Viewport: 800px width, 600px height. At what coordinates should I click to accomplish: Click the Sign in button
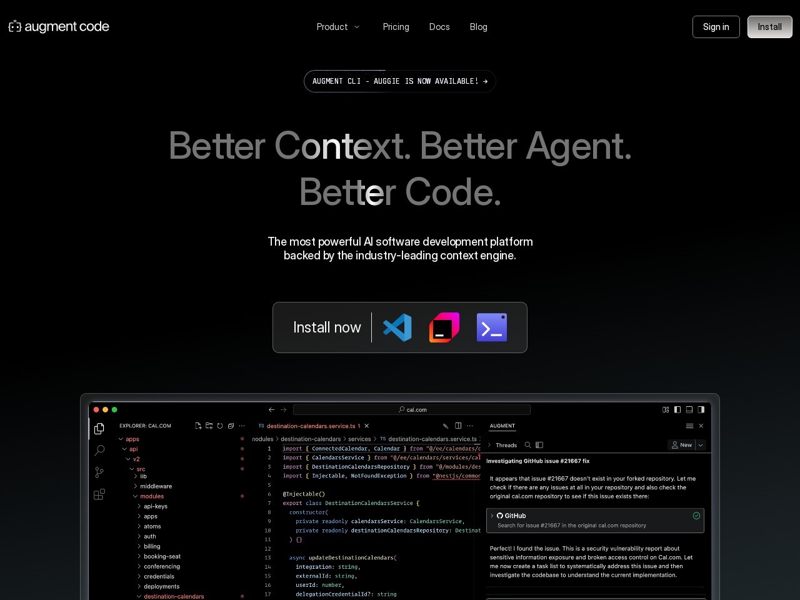pos(716,27)
